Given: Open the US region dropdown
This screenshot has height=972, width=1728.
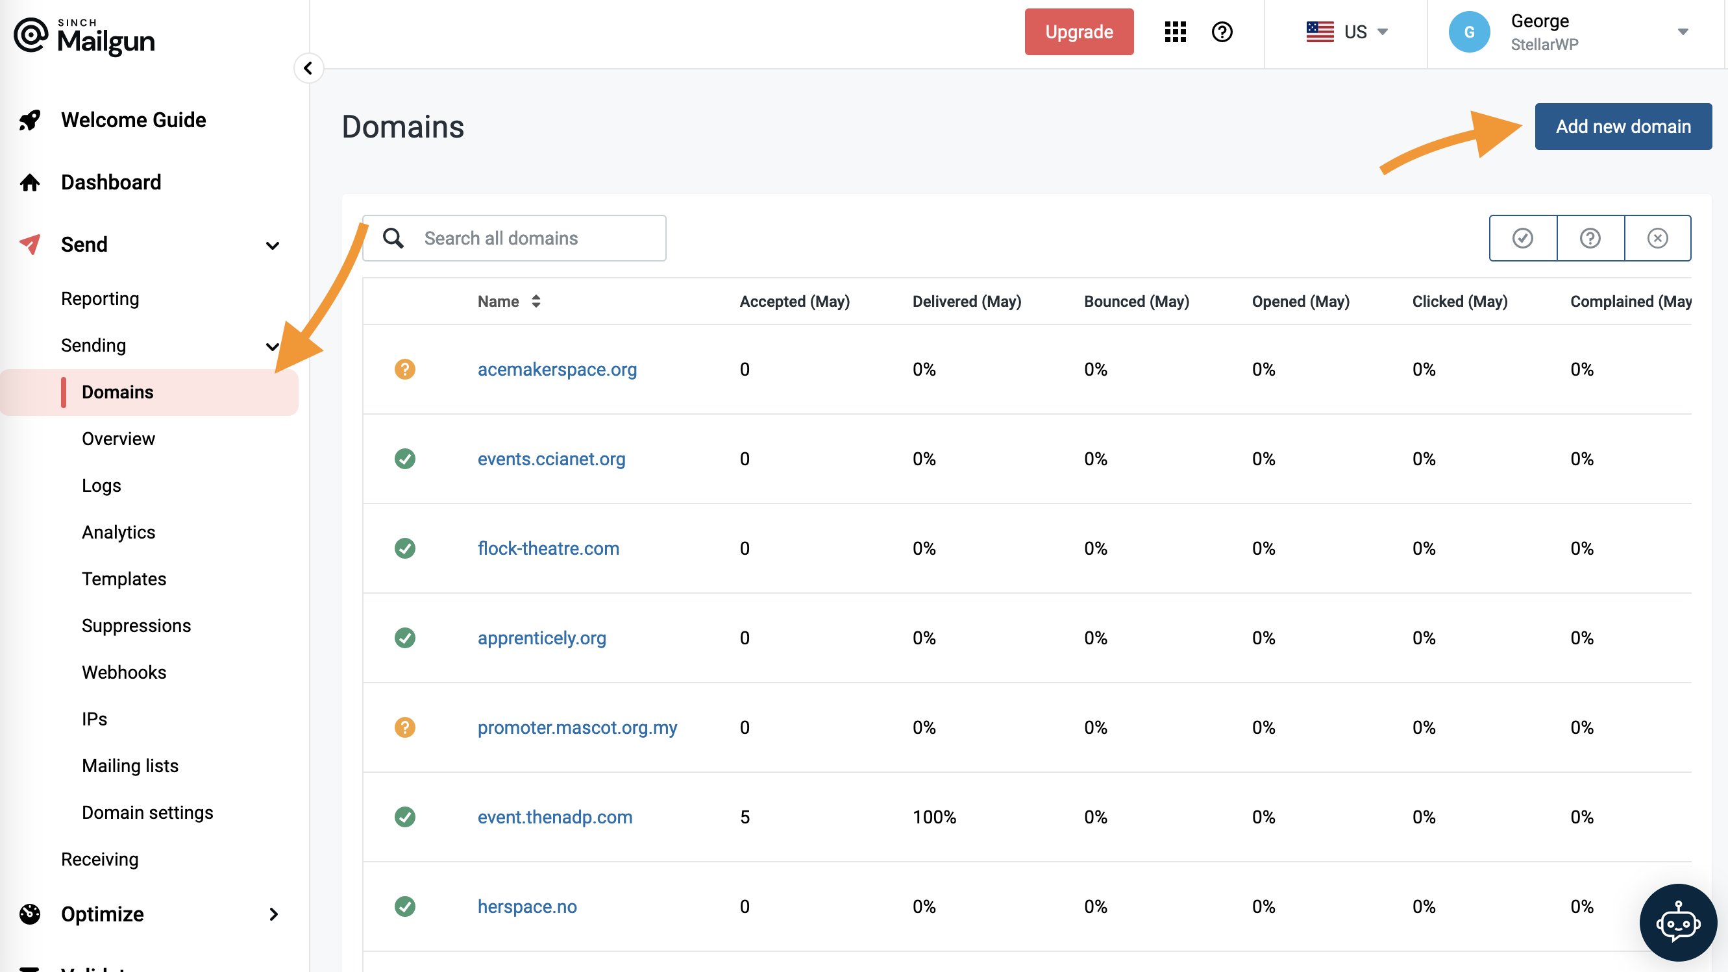Looking at the screenshot, I should point(1348,32).
